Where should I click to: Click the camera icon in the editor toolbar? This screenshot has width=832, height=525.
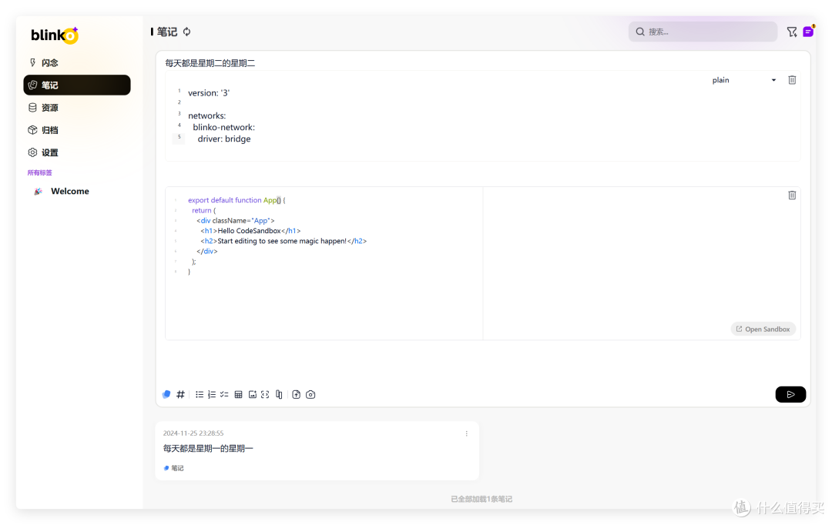(310, 394)
